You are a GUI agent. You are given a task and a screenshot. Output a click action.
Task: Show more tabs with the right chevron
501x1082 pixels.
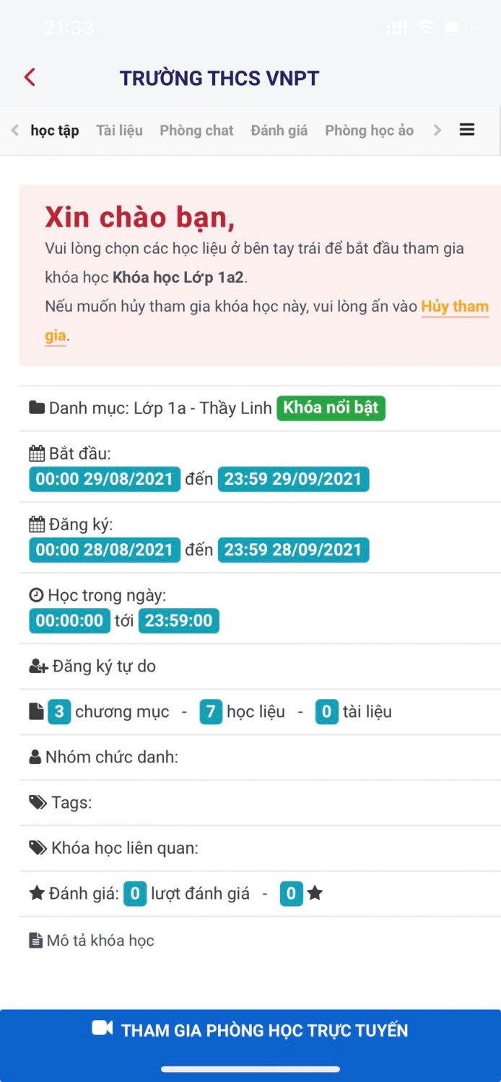437,130
